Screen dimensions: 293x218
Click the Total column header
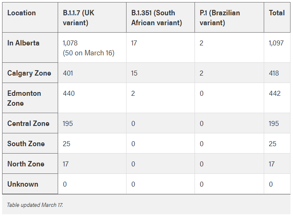(x=277, y=13)
